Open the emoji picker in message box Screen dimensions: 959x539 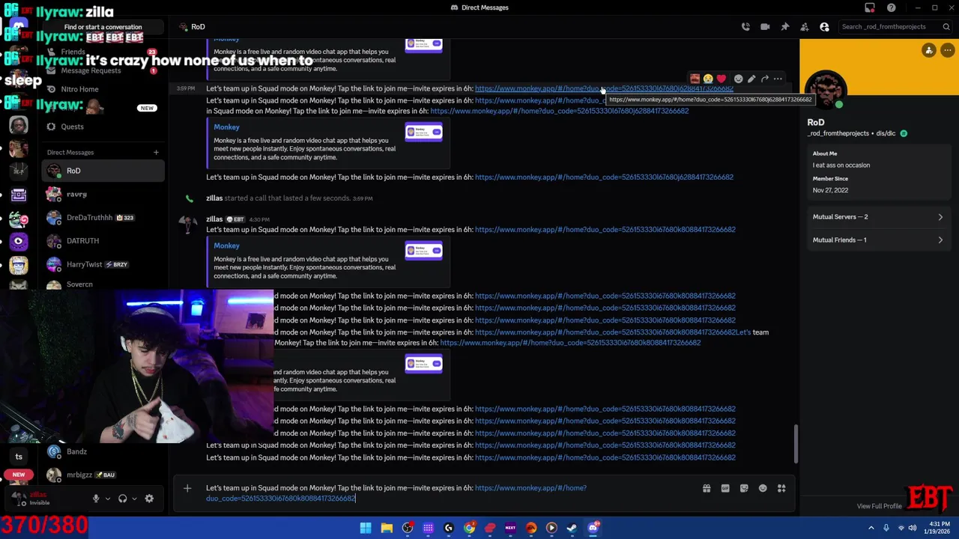click(x=763, y=489)
